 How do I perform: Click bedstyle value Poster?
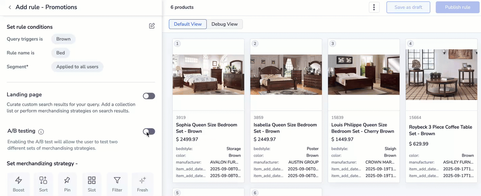[x=313, y=149]
